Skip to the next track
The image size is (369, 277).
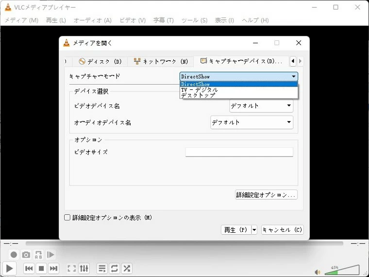click(x=53, y=268)
